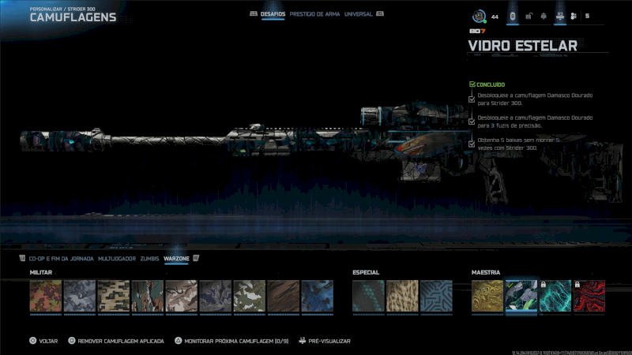632x355 pixels.
Task: Select the blue circuit Especial camo
Action: coord(436,296)
